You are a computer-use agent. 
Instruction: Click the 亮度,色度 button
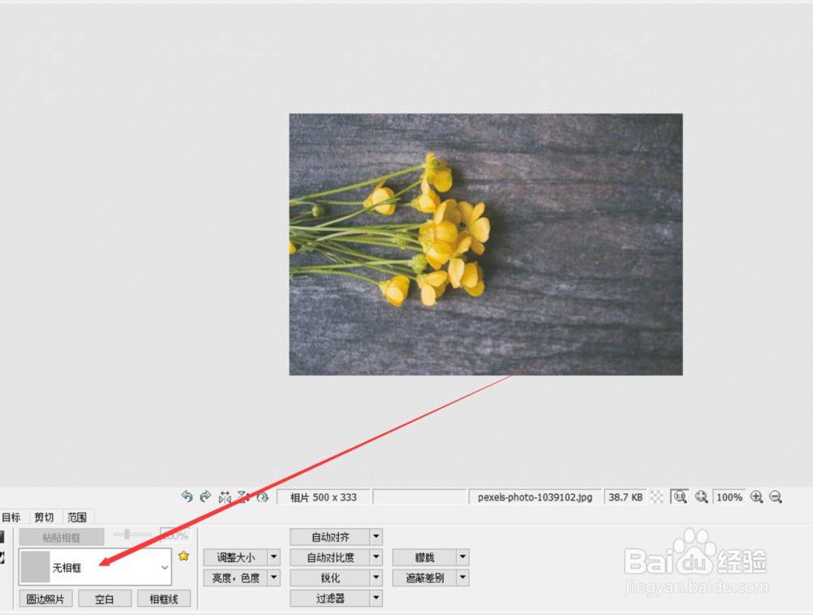pyautogui.click(x=236, y=578)
